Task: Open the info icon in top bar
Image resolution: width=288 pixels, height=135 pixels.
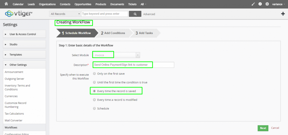Action: click(x=260, y=4)
